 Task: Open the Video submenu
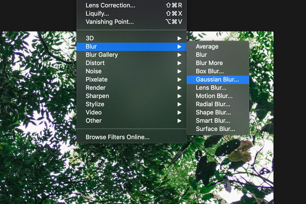132,112
